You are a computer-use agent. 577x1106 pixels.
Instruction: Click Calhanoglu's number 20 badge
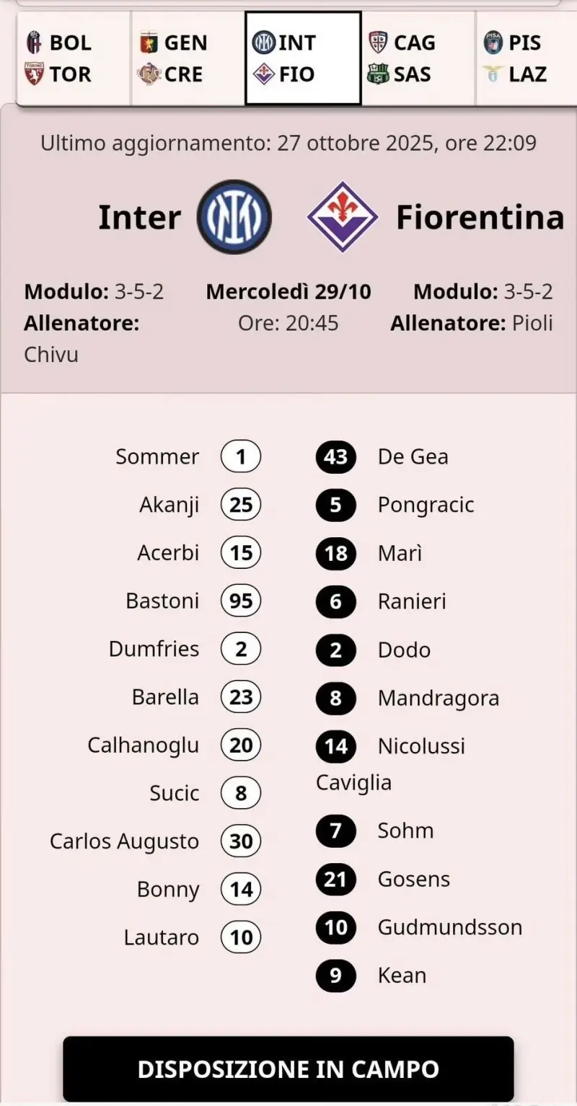[x=241, y=745]
